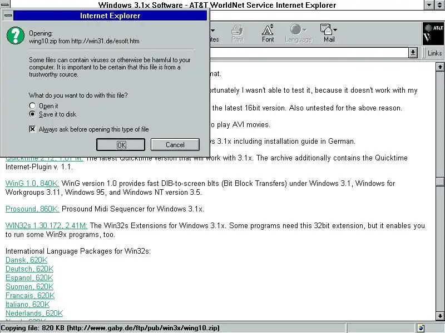
Task: Open the Mail dropdown arrow
Action: 335,30
